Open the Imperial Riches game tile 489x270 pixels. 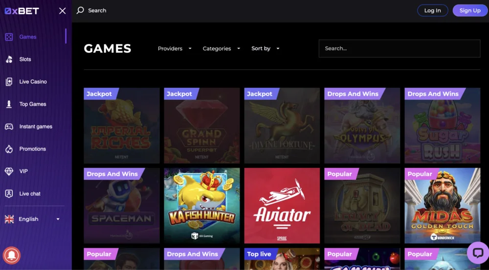pyautogui.click(x=122, y=125)
